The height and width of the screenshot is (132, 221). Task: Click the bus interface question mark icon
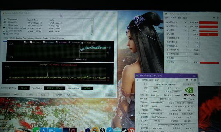click(195, 107)
